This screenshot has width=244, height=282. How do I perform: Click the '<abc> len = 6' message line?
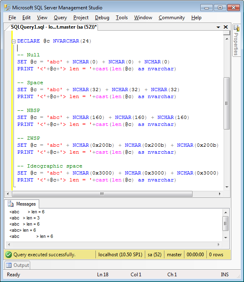(22, 230)
